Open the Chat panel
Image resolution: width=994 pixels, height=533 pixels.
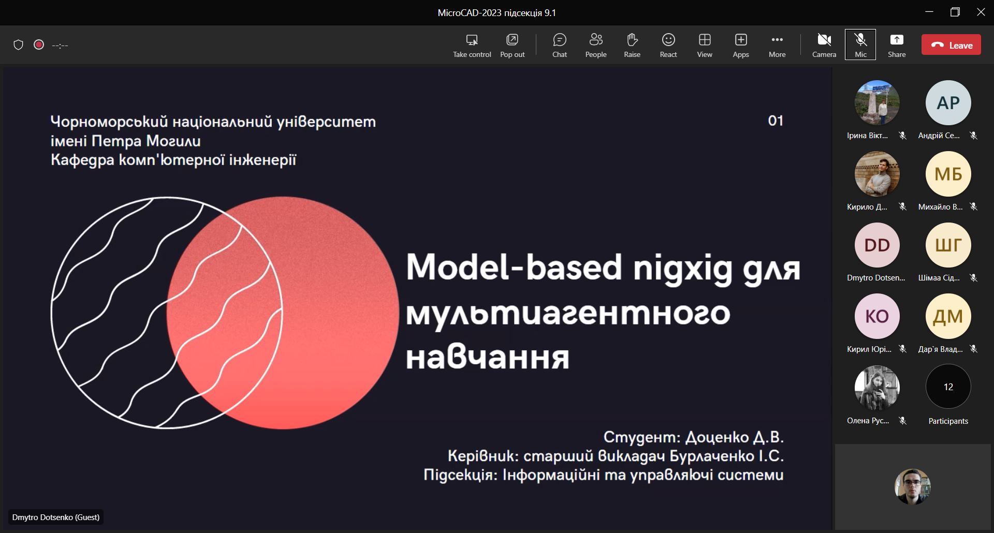click(559, 45)
